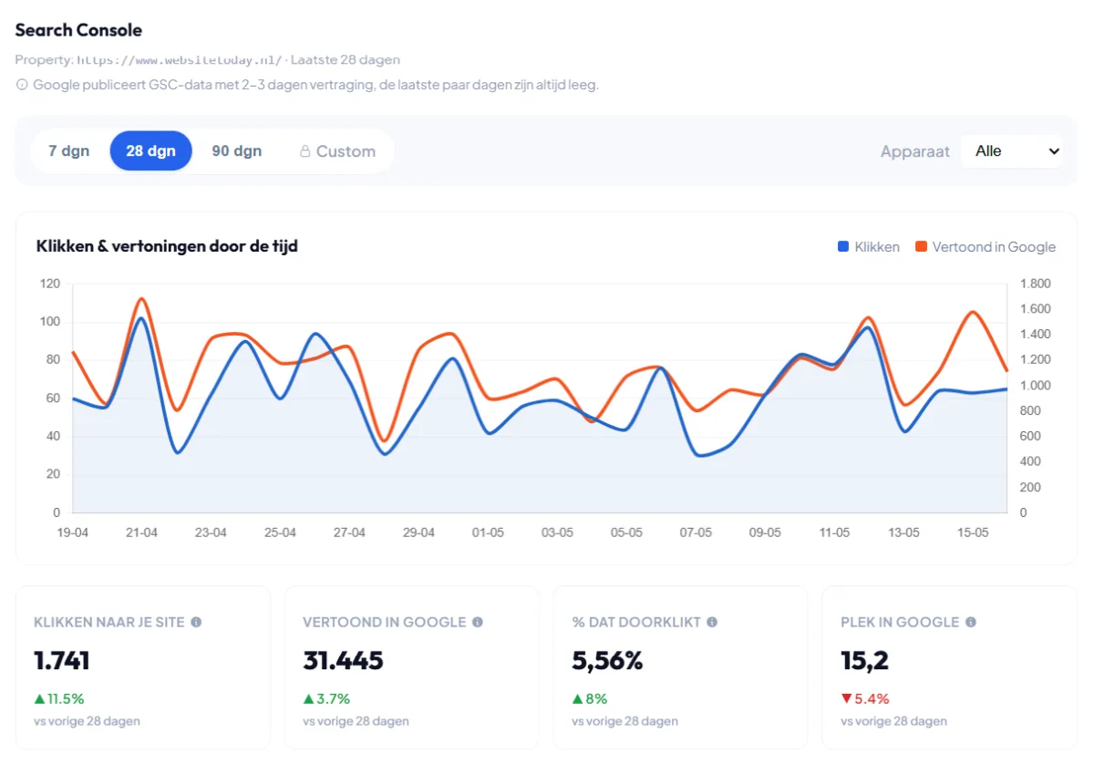Click the 120 left axis label

pyautogui.click(x=50, y=284)
